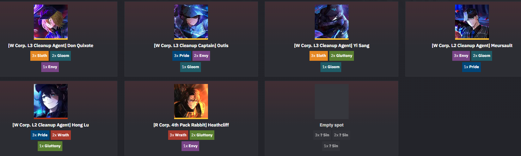Screen dimensions: 521x156
Task: Click the [R Corp. 4th Pack Rabbit] Heathcliff title
Action: click(x=191, y=125)
